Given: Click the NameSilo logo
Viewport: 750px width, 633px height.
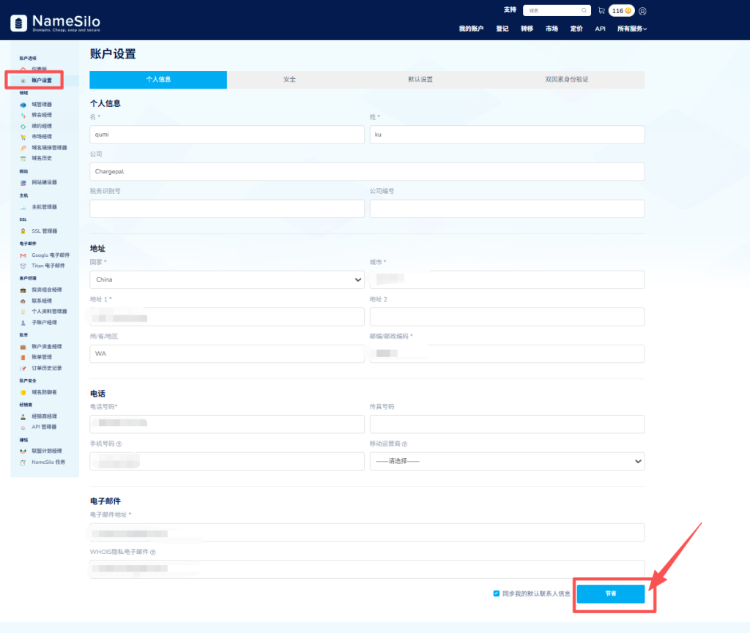Looking at the screenshot, I should pyautogui.click(x=56, y=23).
